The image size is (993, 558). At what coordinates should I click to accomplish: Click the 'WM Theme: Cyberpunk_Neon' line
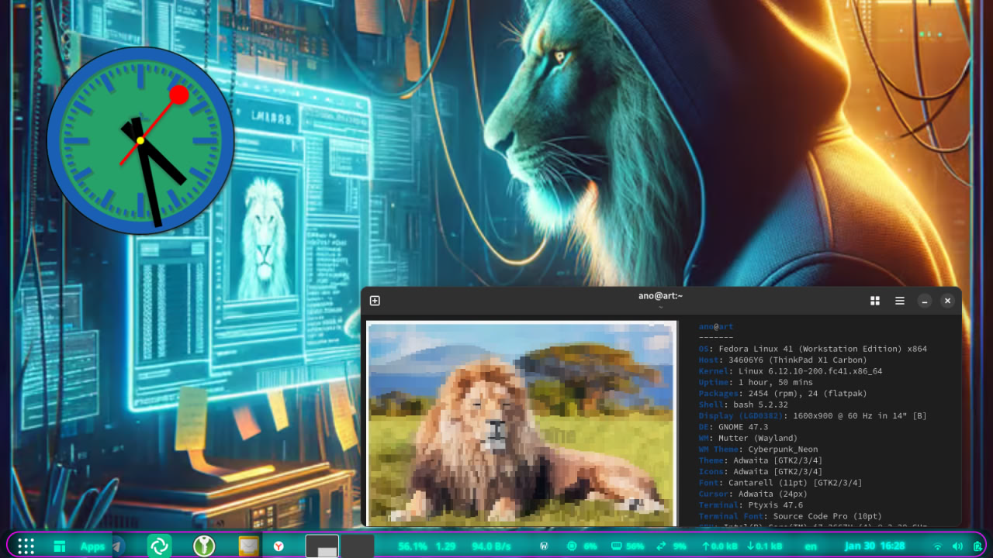[x=758, y=449]
